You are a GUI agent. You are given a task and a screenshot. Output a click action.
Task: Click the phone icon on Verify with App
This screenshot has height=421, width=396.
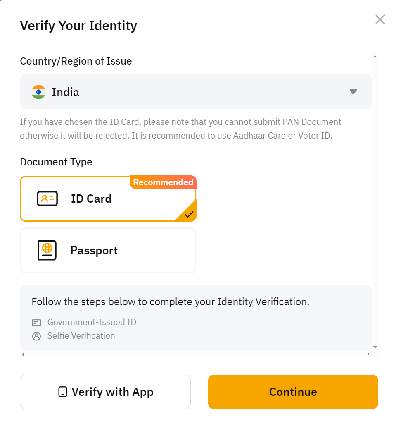coord(62,392)
